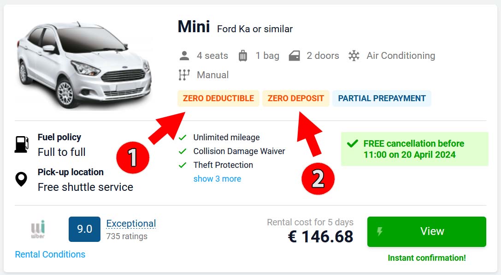
Task: Click the Collision Damage Waiver checkmark
Action: click(x=183, y=151)
